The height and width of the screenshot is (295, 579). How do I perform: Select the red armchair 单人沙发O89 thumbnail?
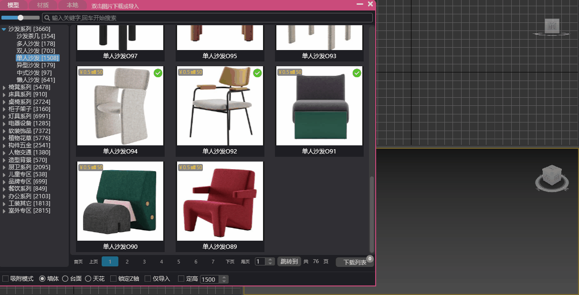pyautogui.click(x=220, y=201)
